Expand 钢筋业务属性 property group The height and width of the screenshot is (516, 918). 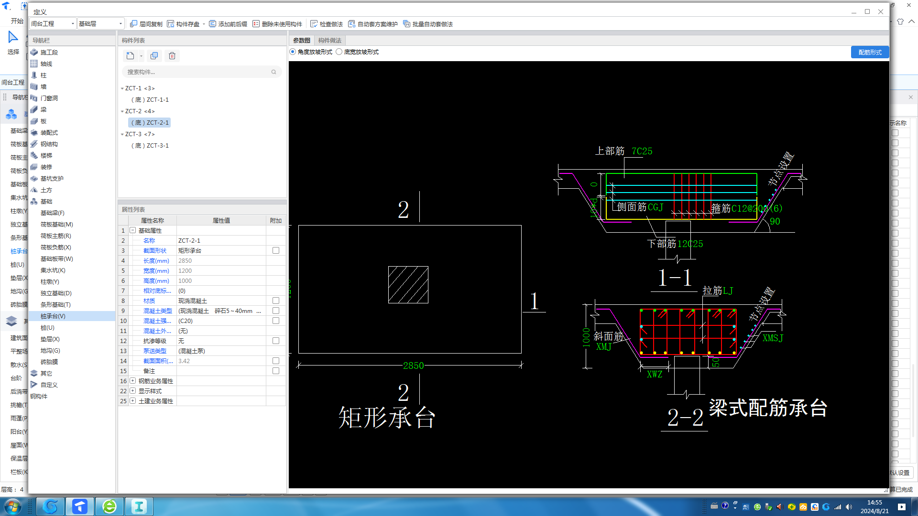pyautogui.click(x=133, y=381)
